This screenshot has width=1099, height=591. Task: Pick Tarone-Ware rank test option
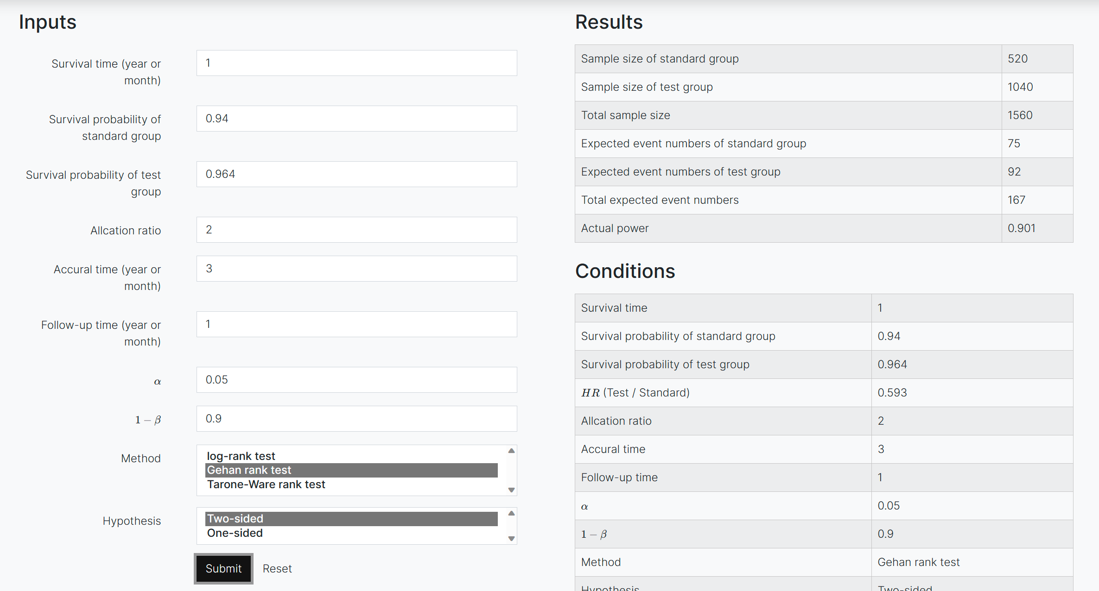click(x=266, y=484)
